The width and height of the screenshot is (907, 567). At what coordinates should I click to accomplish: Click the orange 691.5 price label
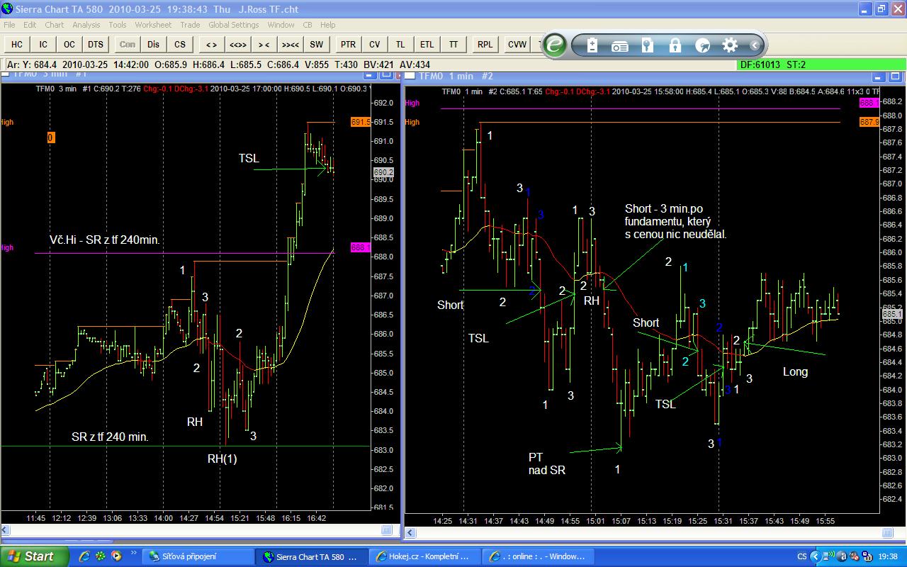361,123
